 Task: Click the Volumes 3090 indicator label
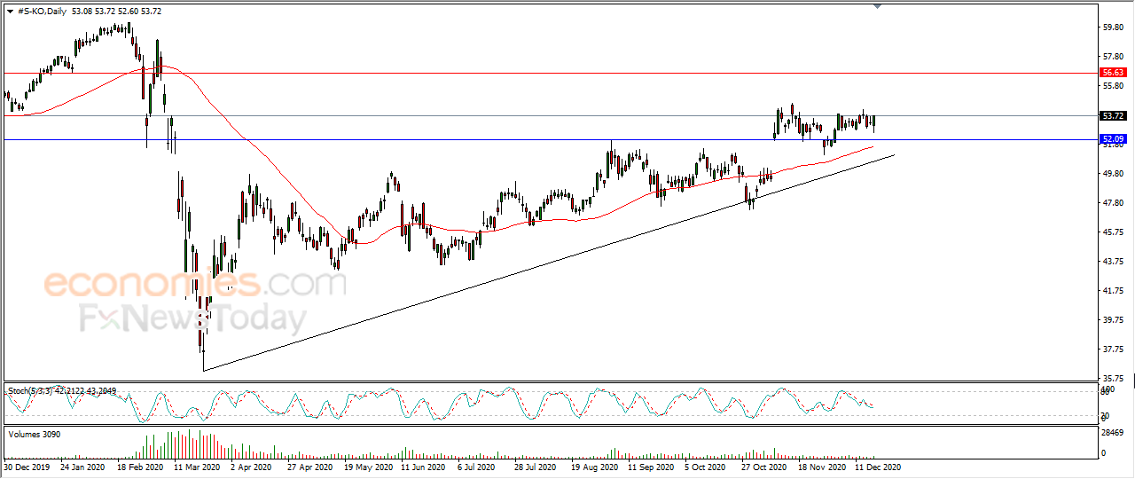[35, 433]
